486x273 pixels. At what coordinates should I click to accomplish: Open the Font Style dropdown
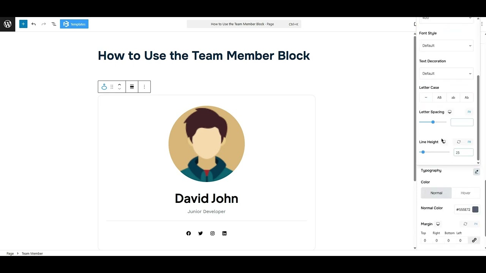click(446, 45)
